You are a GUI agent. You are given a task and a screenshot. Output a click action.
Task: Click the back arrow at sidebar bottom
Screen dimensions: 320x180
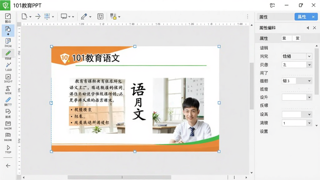(8, 166)
